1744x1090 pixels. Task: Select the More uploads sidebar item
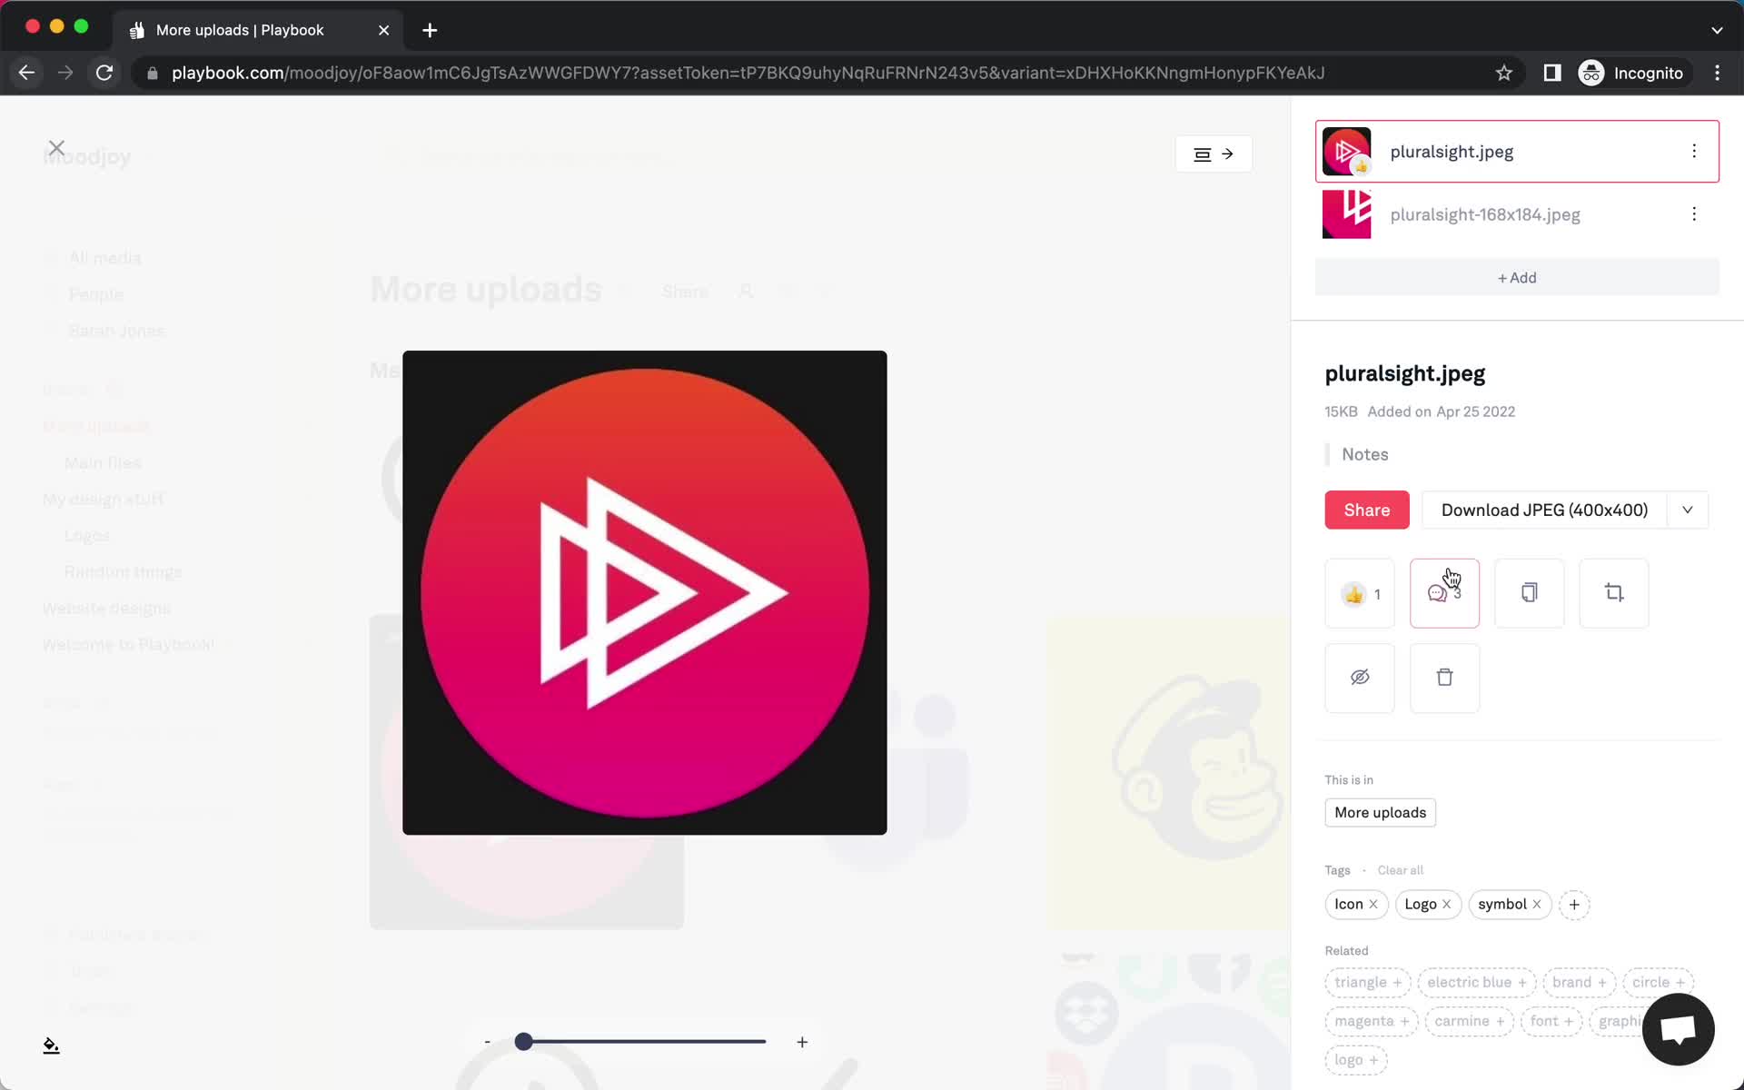(x=96, y=426)
